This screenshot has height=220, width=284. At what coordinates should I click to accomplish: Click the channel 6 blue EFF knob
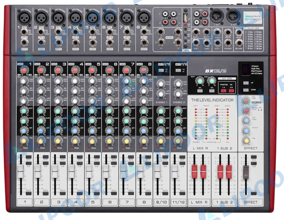[x=109, y=131]
